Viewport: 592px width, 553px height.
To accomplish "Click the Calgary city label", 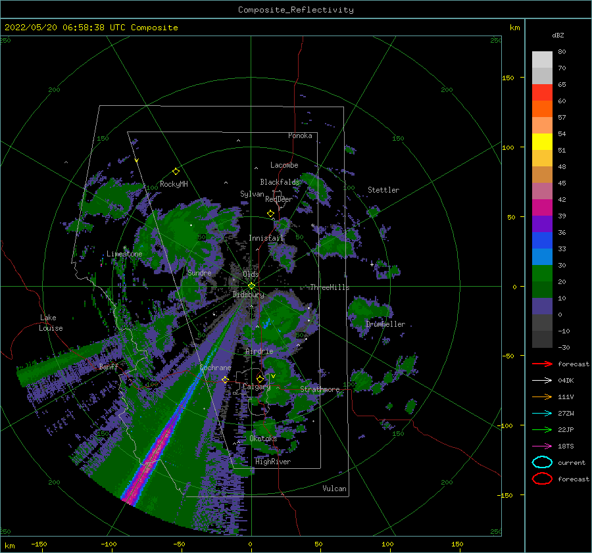I will [x=257, y=387].
